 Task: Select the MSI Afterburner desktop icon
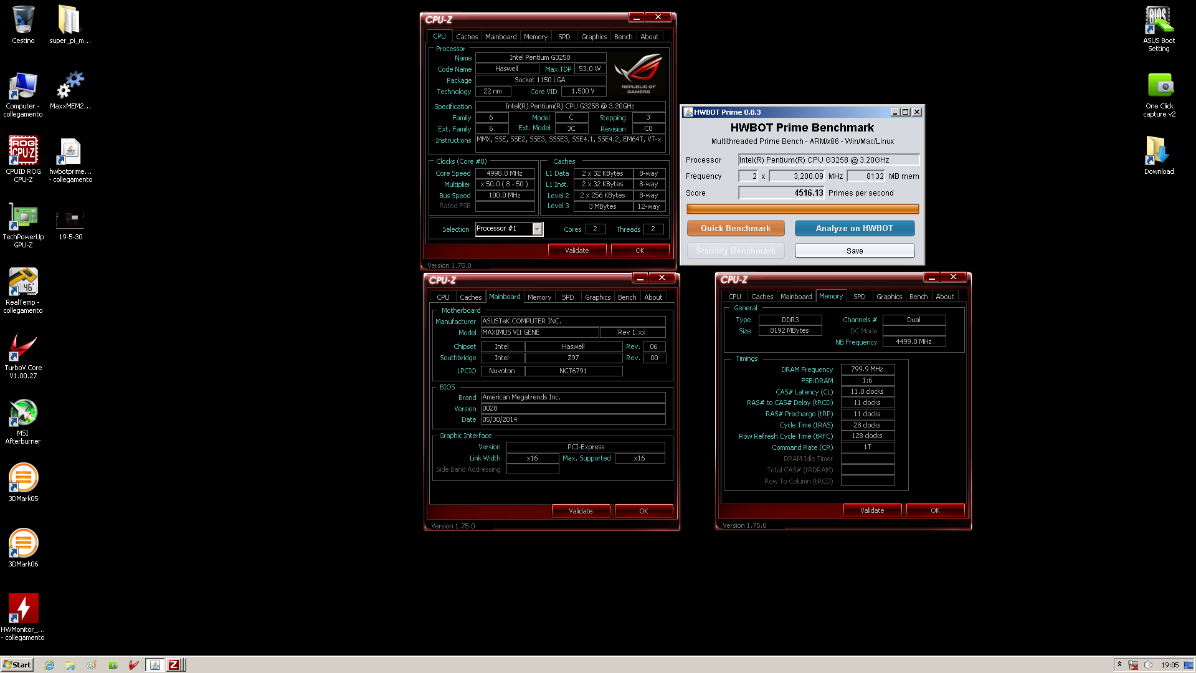tap(23, 421)
